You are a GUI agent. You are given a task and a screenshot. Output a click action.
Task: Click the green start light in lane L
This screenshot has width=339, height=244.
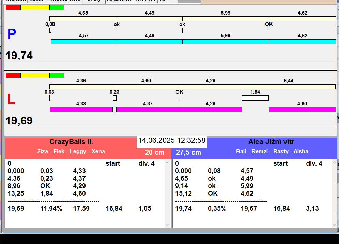tap(57, 76)
